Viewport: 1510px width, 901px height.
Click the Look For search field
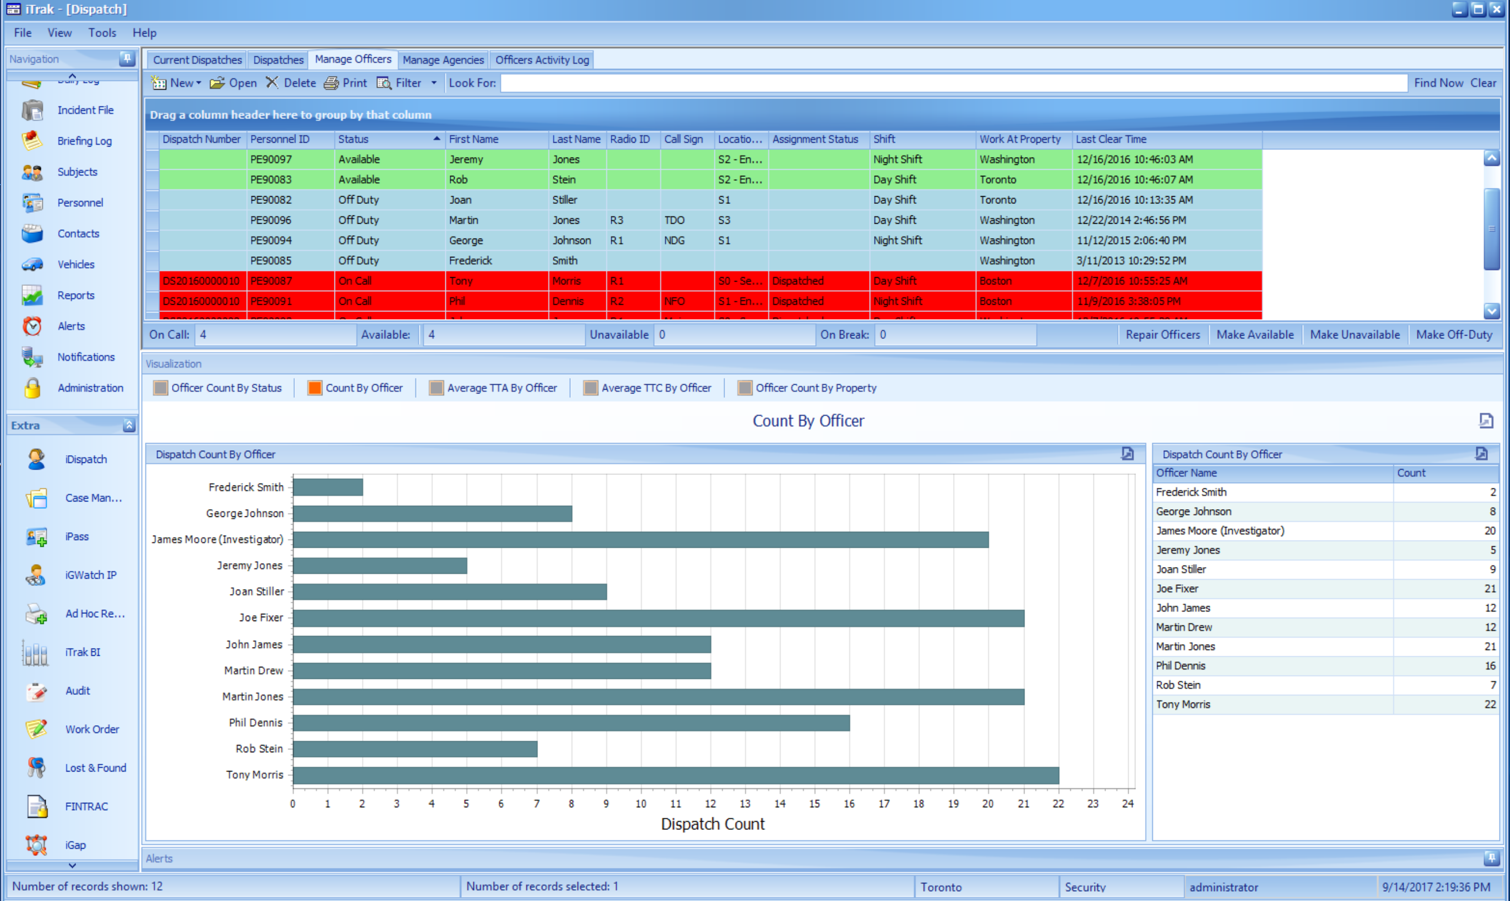(x=953, y=83)
